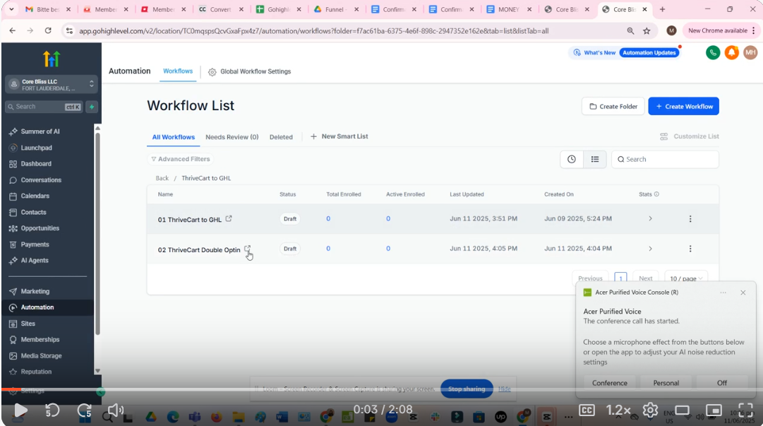Click Active Enrolled 0 for 02 ThriveCart Double Optin
The height and width of the screenshot is (426, 763).
[387, 248]
